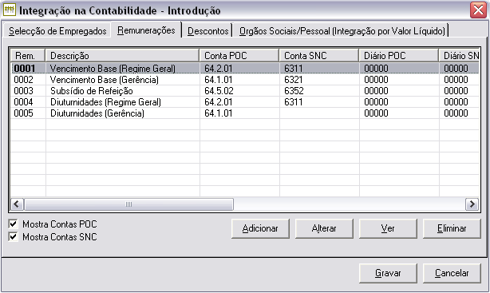Open Orgãos Sociais/Pessoal tab
This screenshot has height=293, width=490.
point(342,31)
